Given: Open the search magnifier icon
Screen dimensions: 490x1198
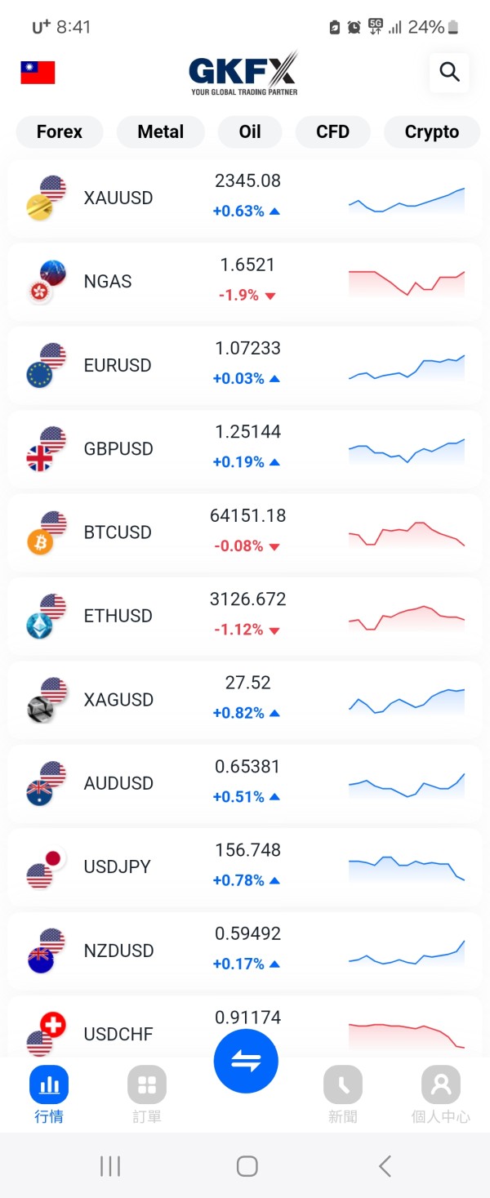Looking at the screenshot, I should [449, 72].
